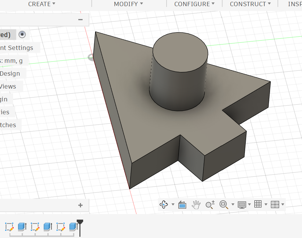
Task: Open Zoom options dropdown arrow
Action: click(x=233, y=204)
